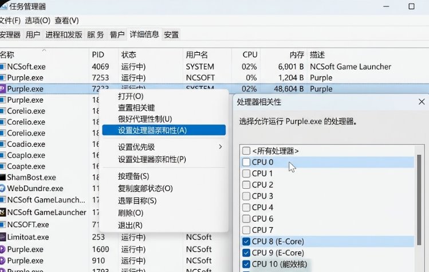The width and height of the screenshot is (429, 272).
Task: Click the processor list vertical scrollbar
Action: tap(419, 200)
